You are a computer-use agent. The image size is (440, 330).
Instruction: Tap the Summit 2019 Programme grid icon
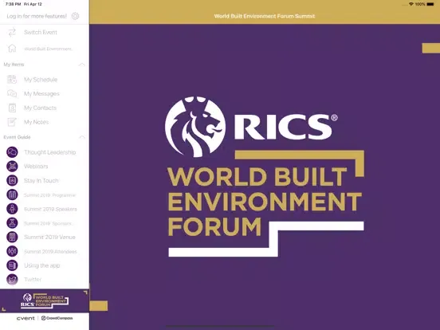tap(12, 194)
